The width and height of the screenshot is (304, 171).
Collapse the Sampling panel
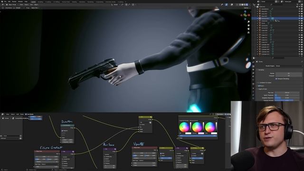tap(261, 70)
